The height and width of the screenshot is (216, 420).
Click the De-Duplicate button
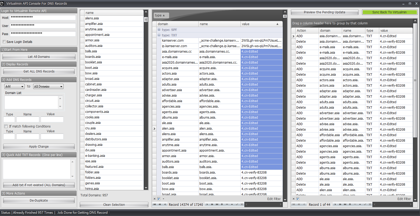(39, 200)
